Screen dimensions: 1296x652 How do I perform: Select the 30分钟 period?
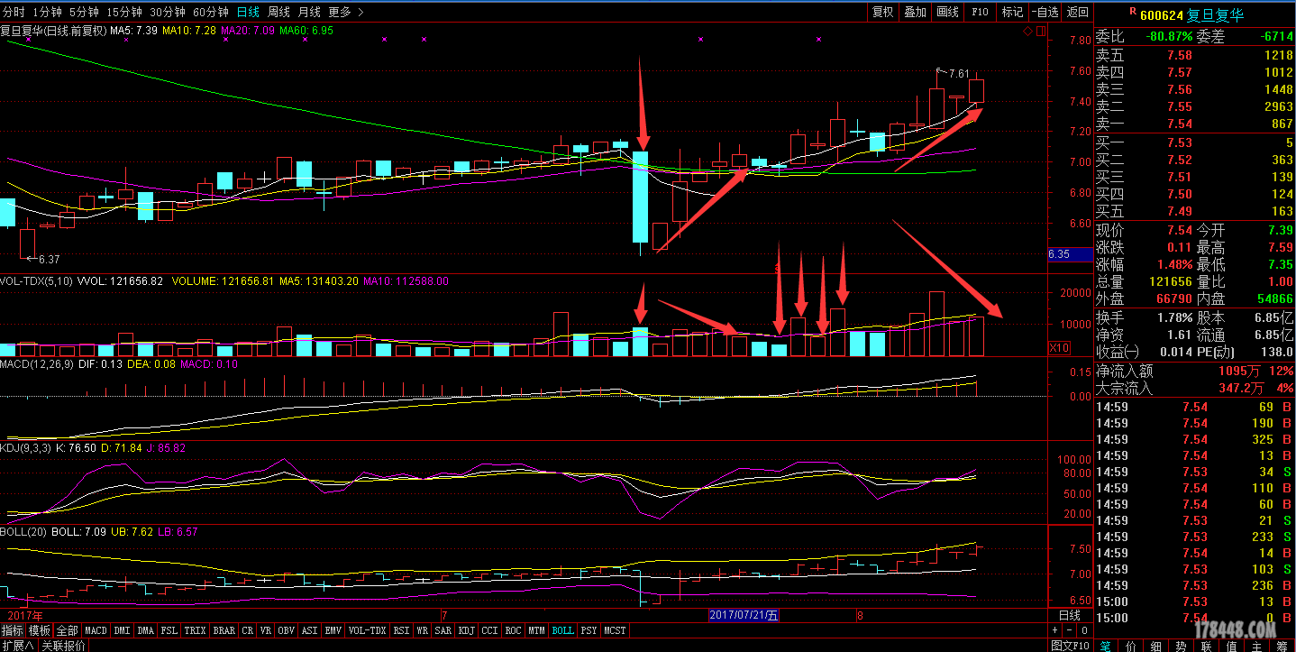(168, 12)
